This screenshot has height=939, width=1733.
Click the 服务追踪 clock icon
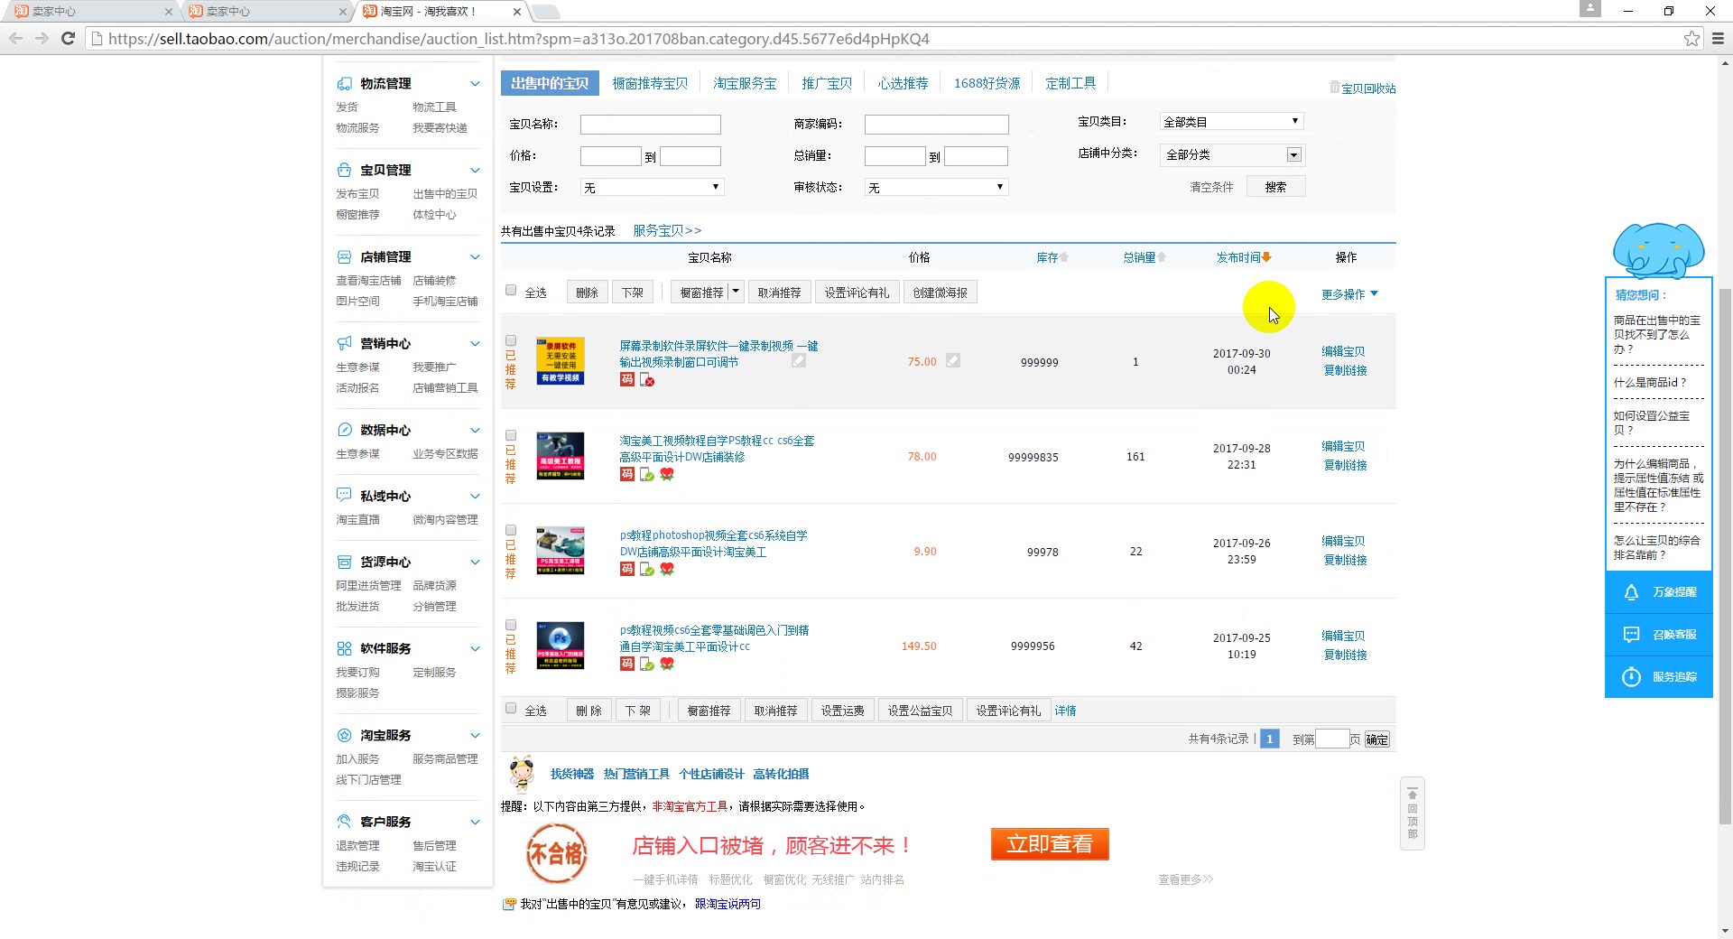[1631, 677]
